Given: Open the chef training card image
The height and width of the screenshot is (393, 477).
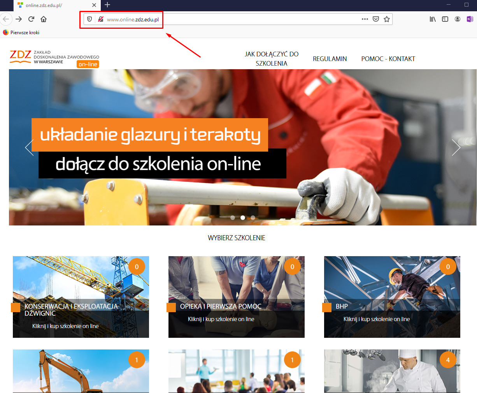Looking at the screenshot, I should tap(392, 371).
